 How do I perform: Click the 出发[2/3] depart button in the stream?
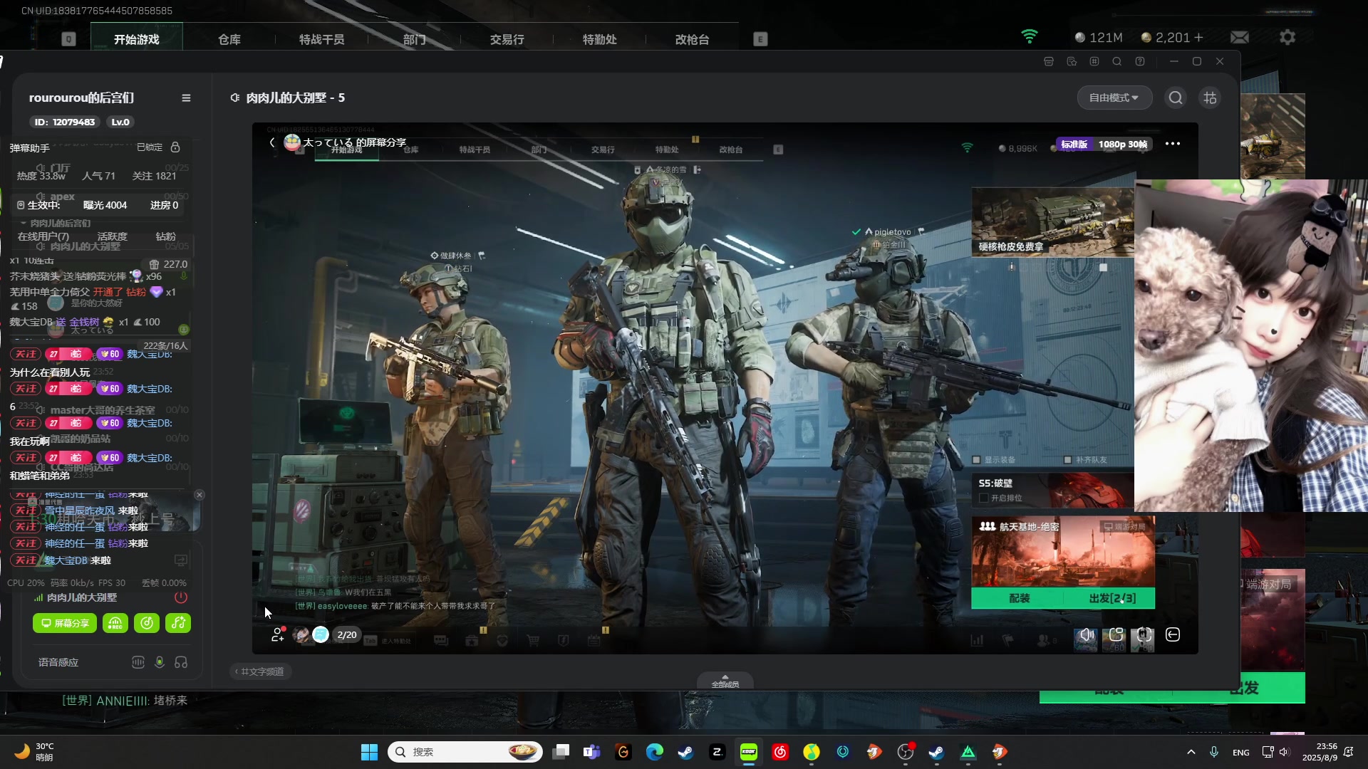[x=1111, y=598]
